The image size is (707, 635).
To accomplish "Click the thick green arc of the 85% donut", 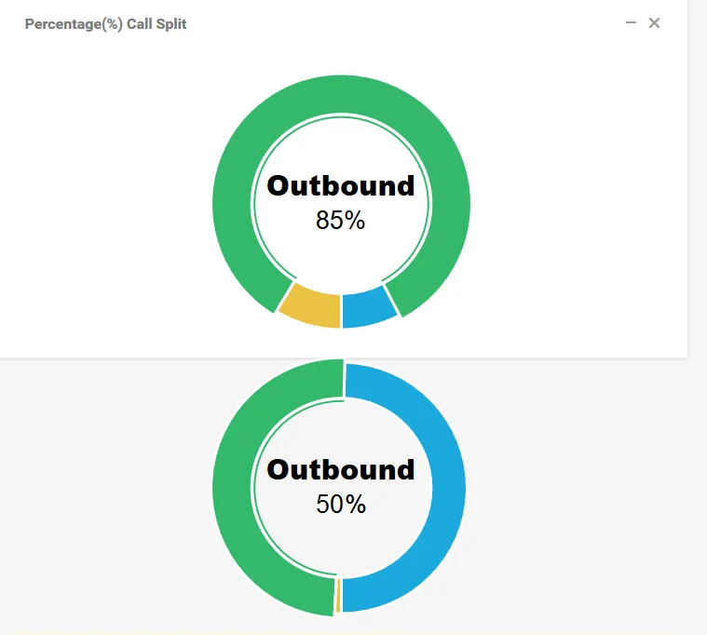I will tap(341, 94).
